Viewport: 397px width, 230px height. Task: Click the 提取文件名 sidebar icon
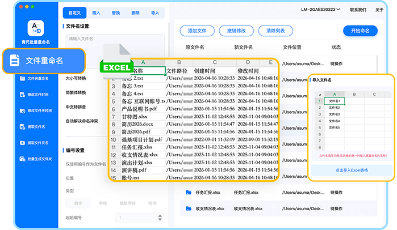click(x=22, y=126)
